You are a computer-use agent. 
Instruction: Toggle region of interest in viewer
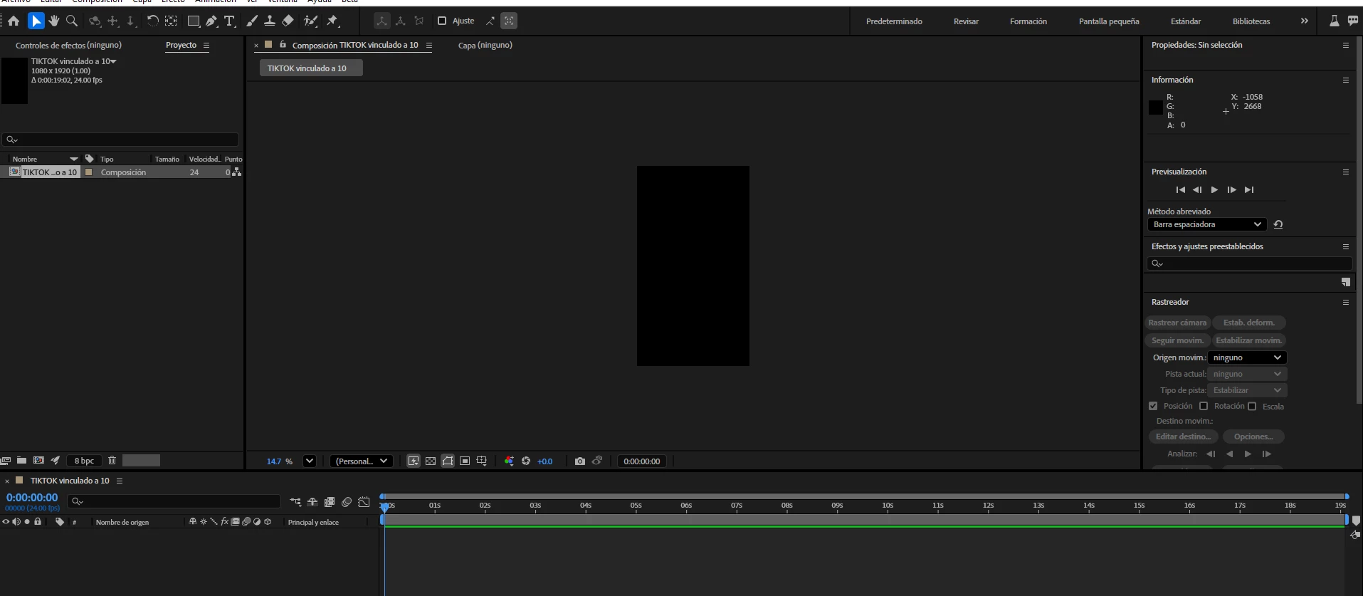click(x=465, y=461)
